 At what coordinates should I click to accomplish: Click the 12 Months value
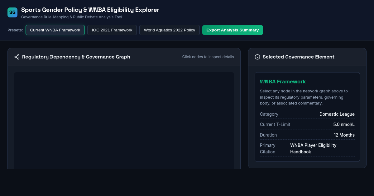coord(344,135)
